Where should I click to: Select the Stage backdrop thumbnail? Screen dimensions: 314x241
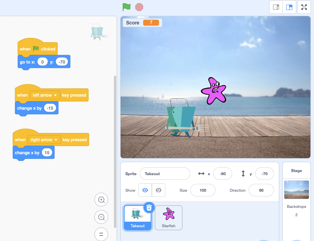[x=296, y=190]
